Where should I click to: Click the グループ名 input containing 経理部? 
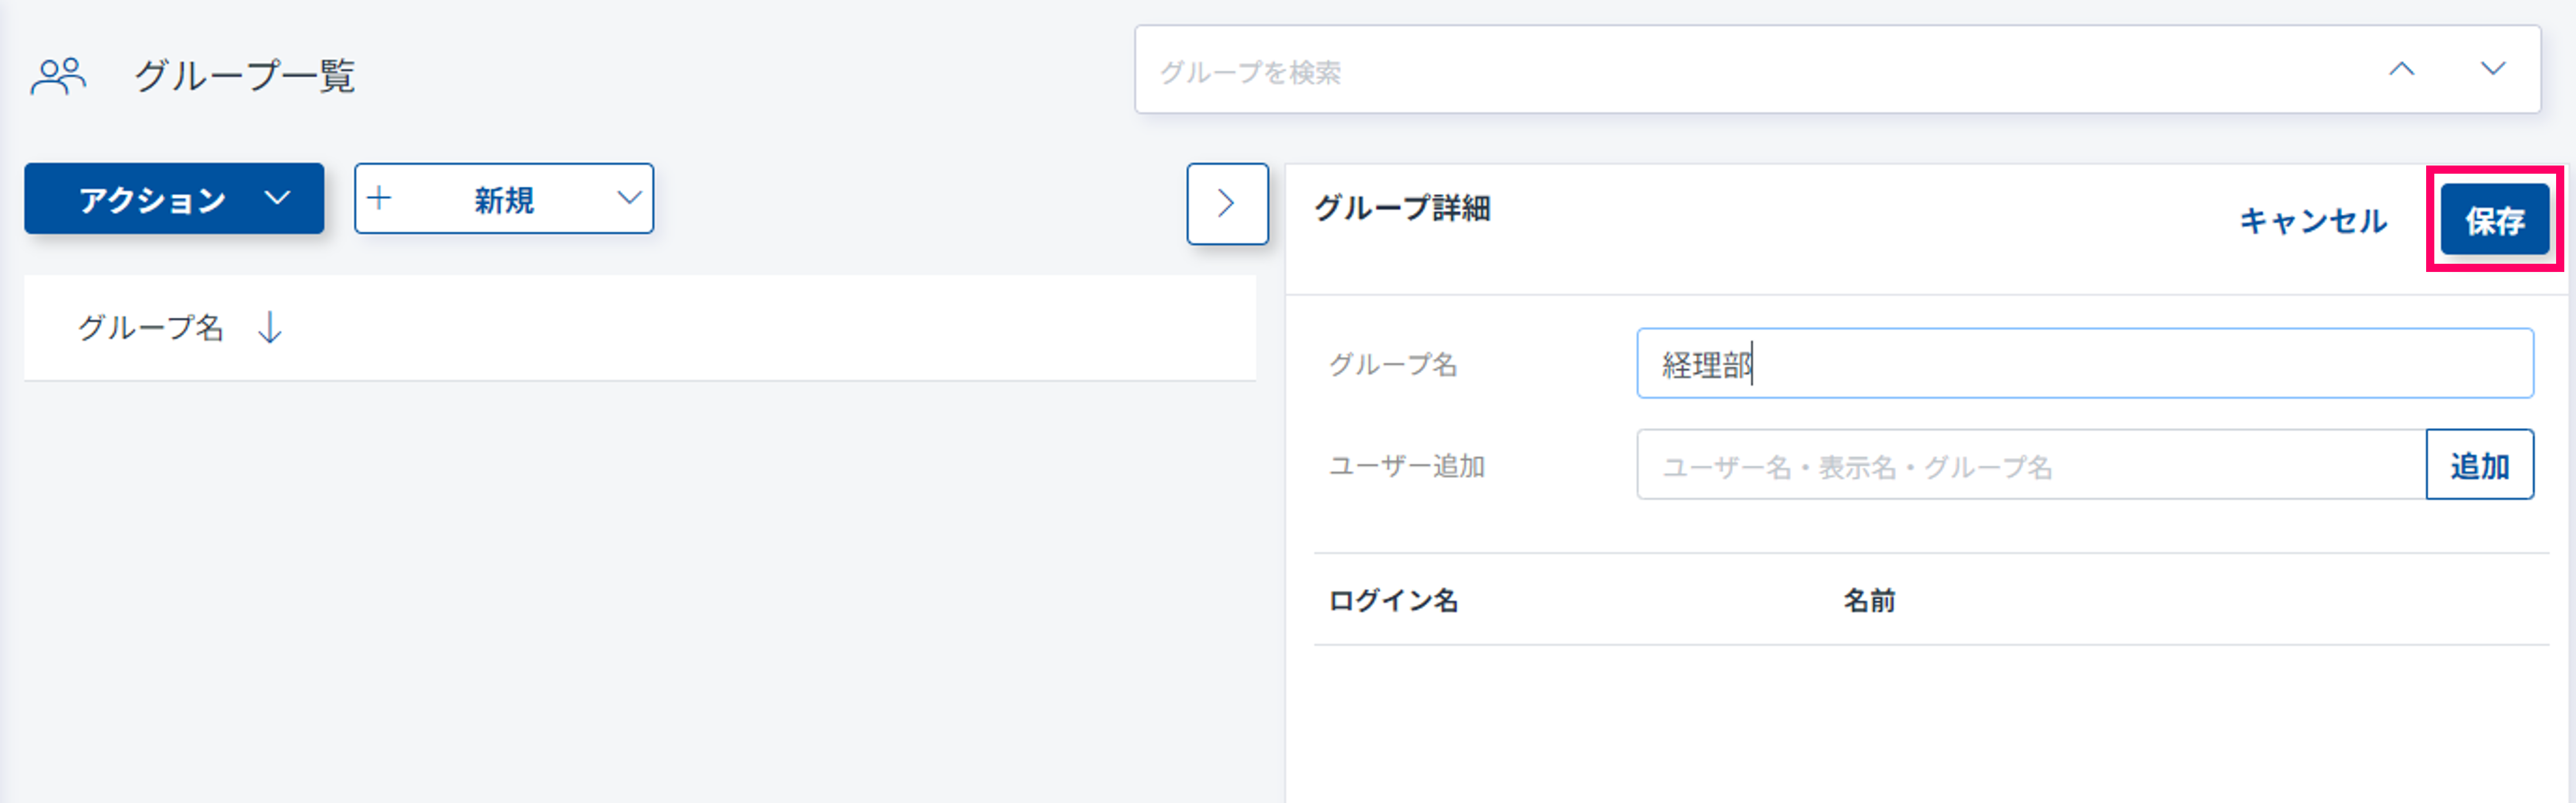point(2084,364)
